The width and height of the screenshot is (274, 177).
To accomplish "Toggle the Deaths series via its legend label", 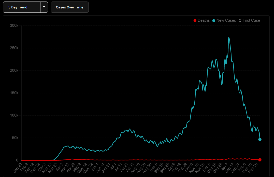I will coord(204,20).
